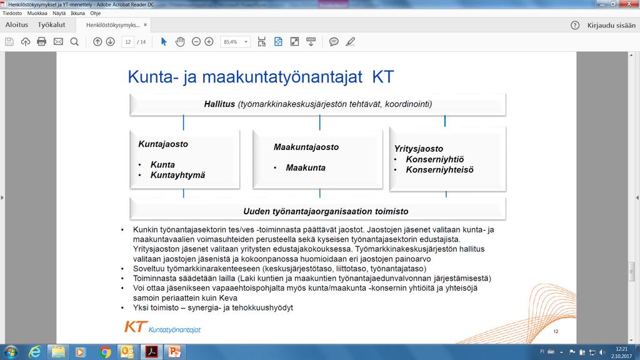Click the page number input field
The image size is (640, 360).
click(127, 42)
